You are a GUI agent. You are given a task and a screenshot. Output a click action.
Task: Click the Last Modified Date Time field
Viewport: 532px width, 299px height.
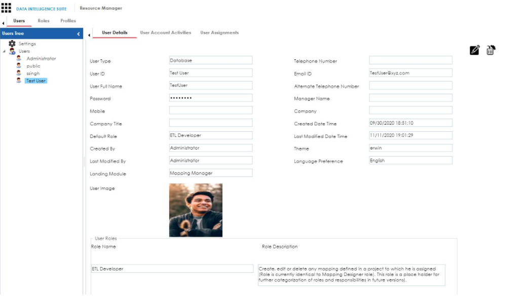tap(410, 135)
